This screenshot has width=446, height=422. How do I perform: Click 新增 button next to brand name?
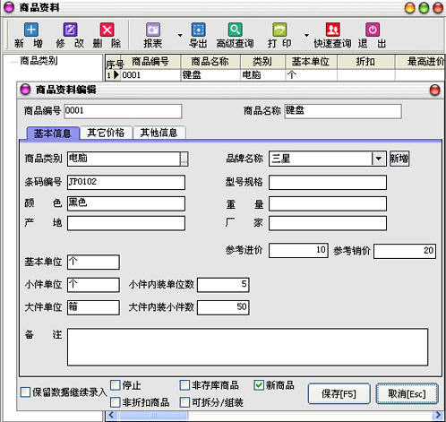click(399, 159)
